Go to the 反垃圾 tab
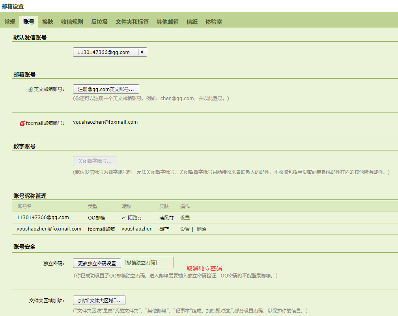Image resolution: width=398 pixels, height=316 pixels. tap(99, 22)
